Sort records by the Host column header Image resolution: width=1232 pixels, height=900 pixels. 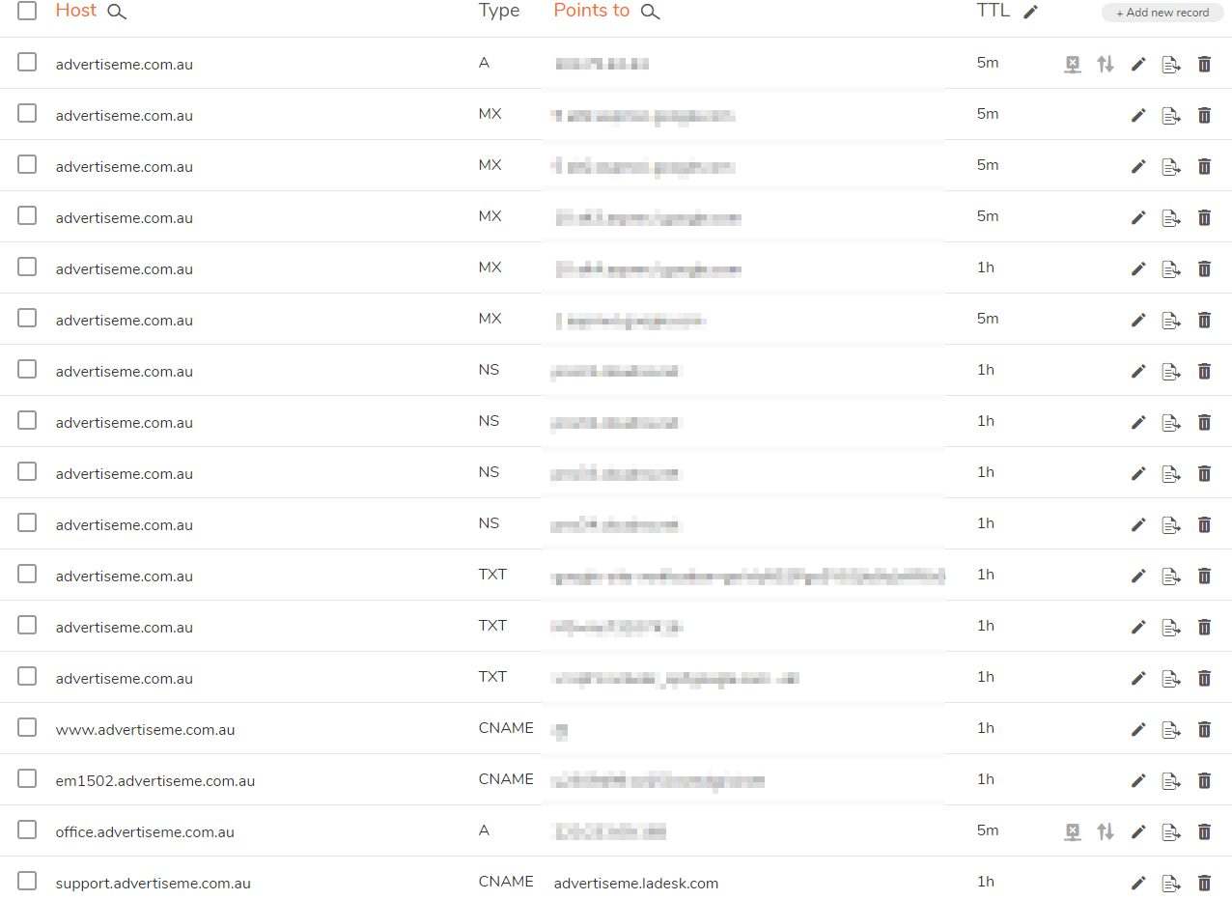(75, 11)
